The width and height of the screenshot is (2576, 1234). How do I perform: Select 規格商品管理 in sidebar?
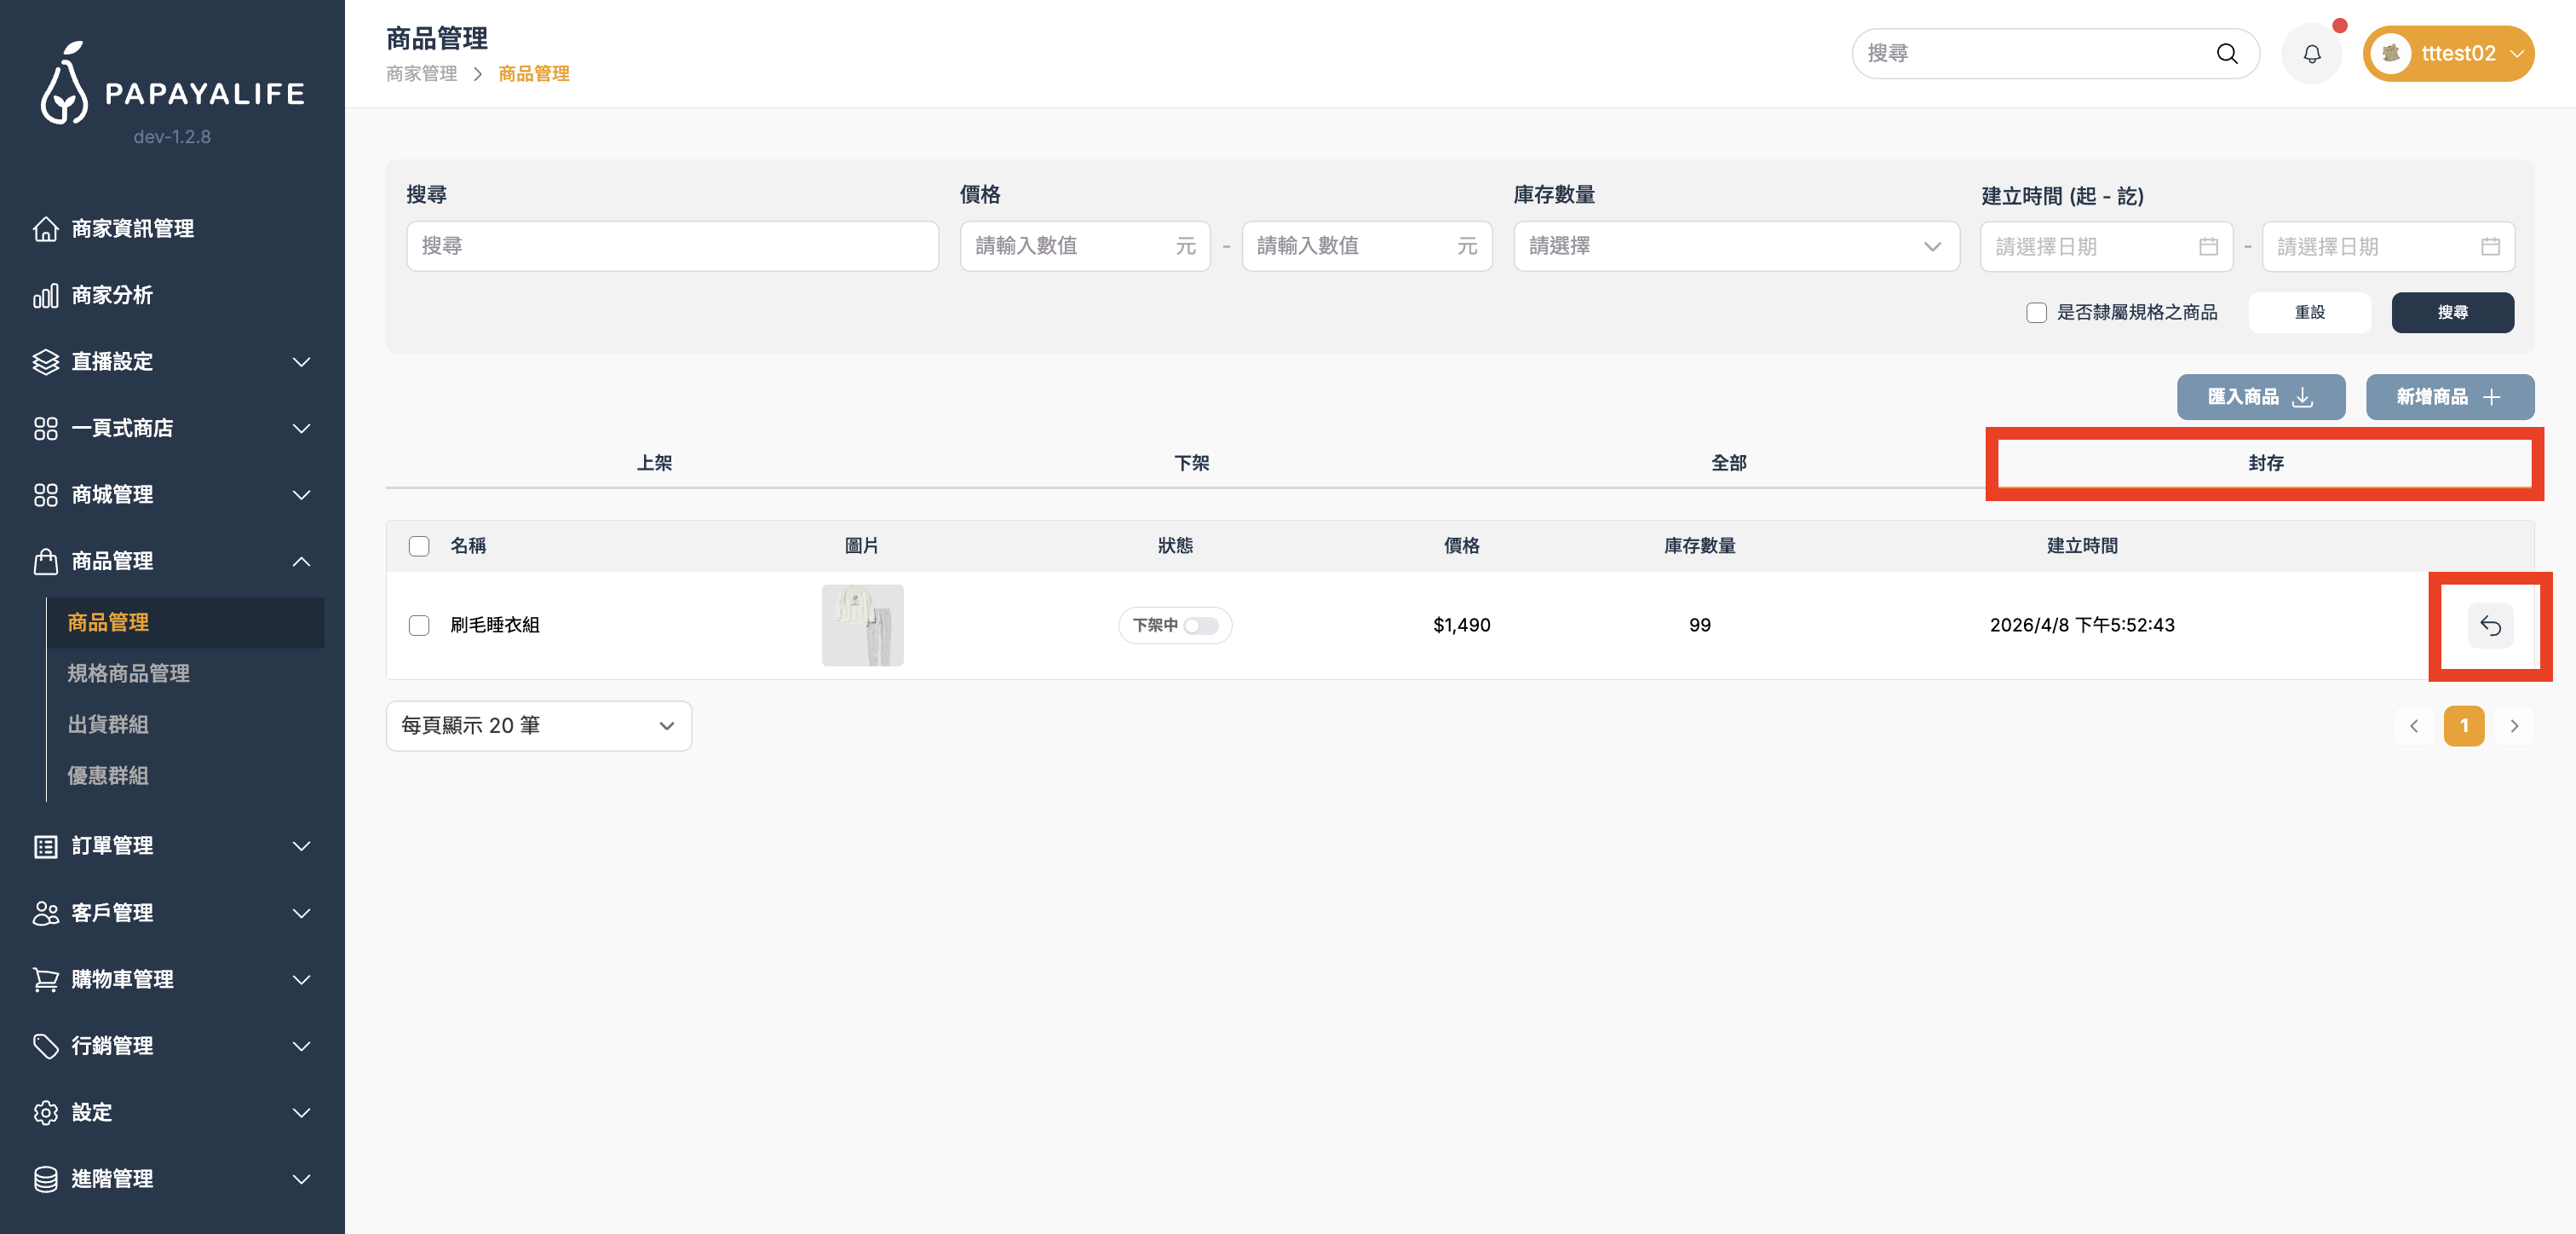tap(128, 672)
